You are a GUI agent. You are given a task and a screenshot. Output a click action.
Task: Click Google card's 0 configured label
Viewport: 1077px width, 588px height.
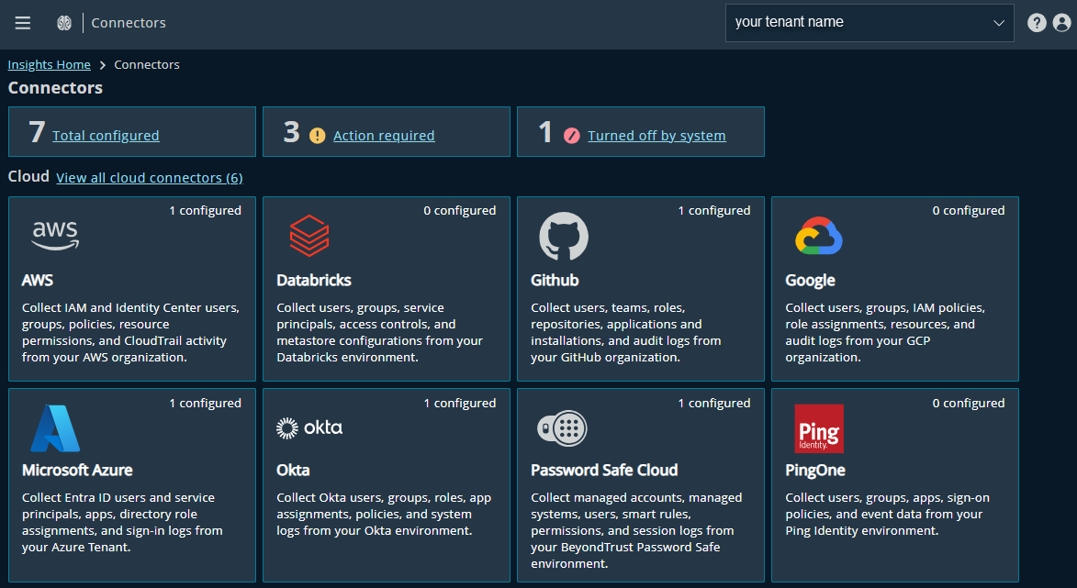[x=969, y=211]
